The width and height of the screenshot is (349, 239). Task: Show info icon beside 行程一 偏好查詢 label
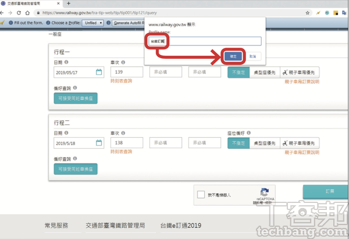pos(75,88)
